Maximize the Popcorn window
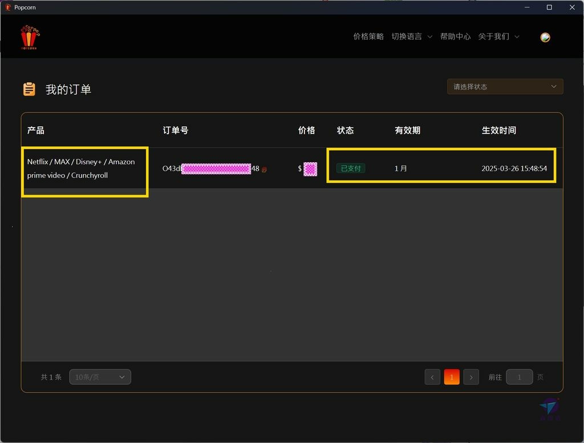Screen dimensions: 584x443 pos(549,7)
